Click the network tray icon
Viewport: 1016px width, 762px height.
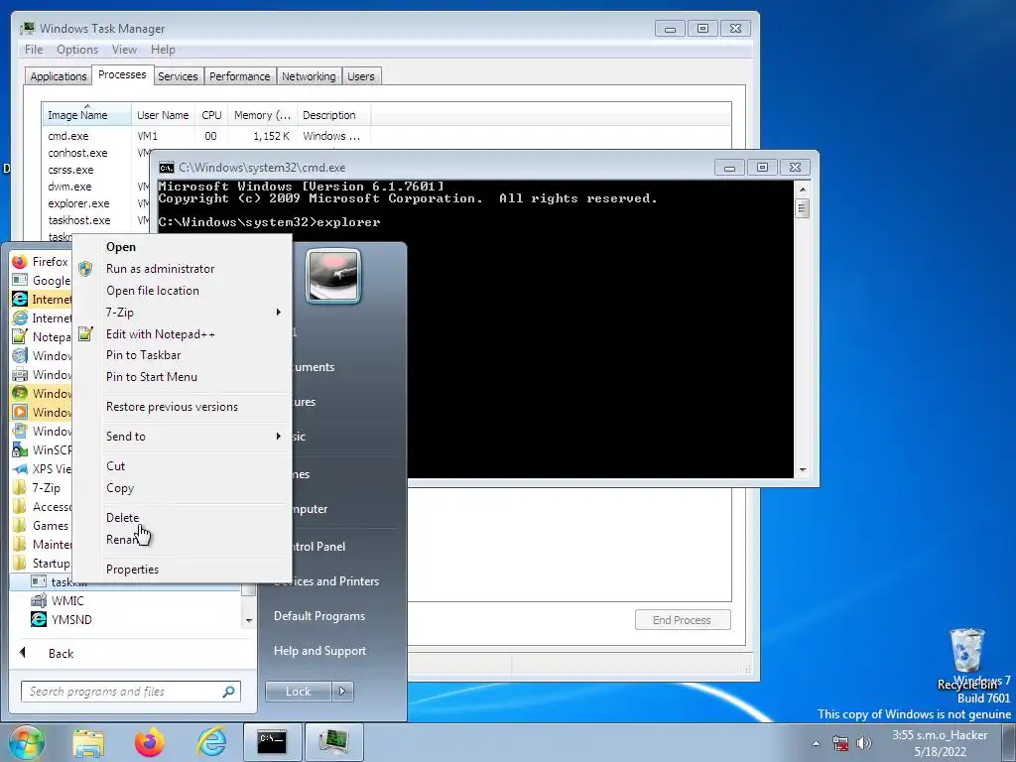pyautogui.click(x=840, y=742)
